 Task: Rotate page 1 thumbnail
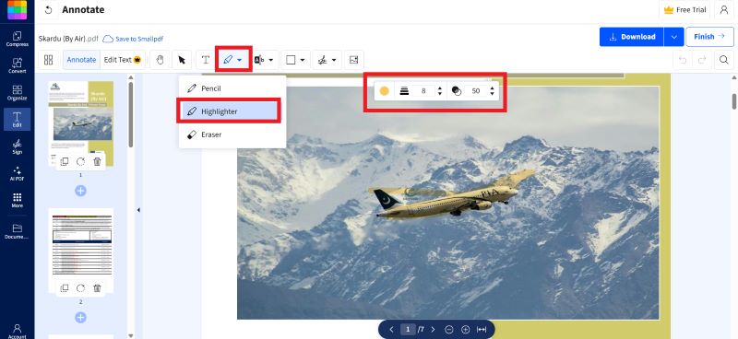click(80, 162)
